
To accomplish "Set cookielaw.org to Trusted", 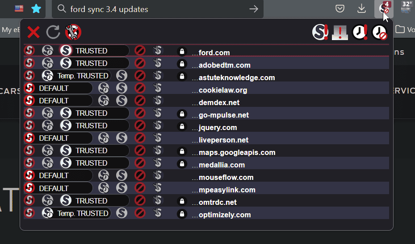I will coord(122,88).
